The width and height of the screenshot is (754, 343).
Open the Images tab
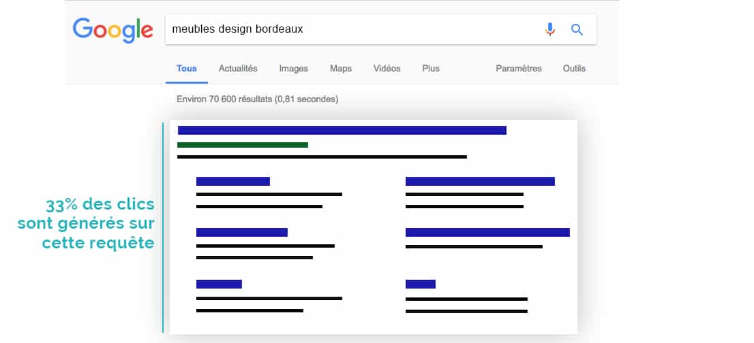[293, 68]
